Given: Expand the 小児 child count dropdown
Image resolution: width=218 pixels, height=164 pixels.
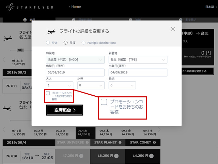Looking at the screenshot, I should click(x=91, y=85).
